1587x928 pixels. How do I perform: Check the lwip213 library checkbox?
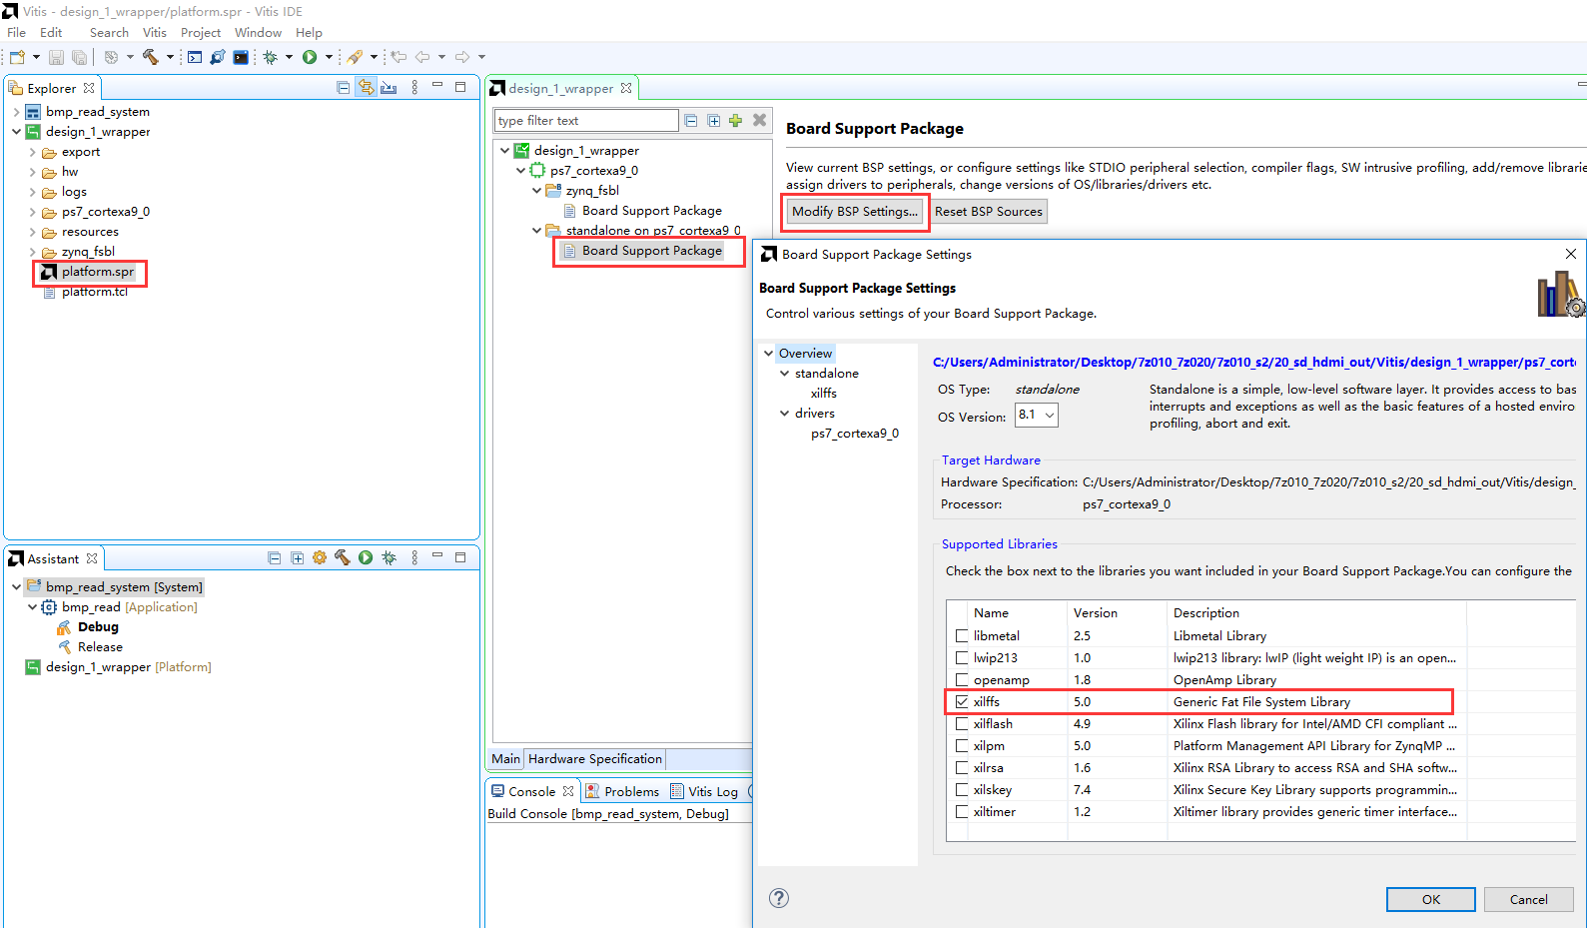click(962, 658)
